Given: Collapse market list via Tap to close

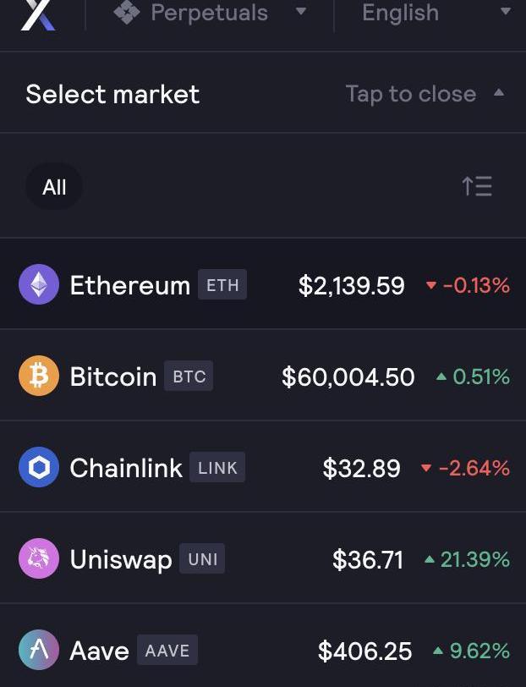Looking at the screenshot, I should [x=424, y=94].
